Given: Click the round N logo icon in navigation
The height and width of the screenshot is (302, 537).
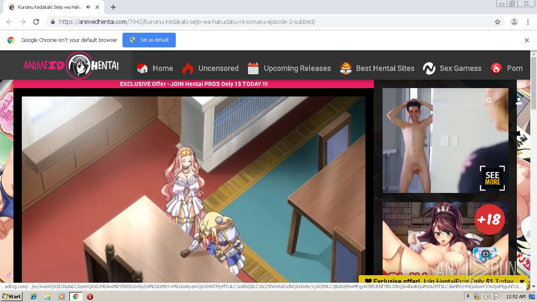Looking at the screenshot, I should [429, 68].
